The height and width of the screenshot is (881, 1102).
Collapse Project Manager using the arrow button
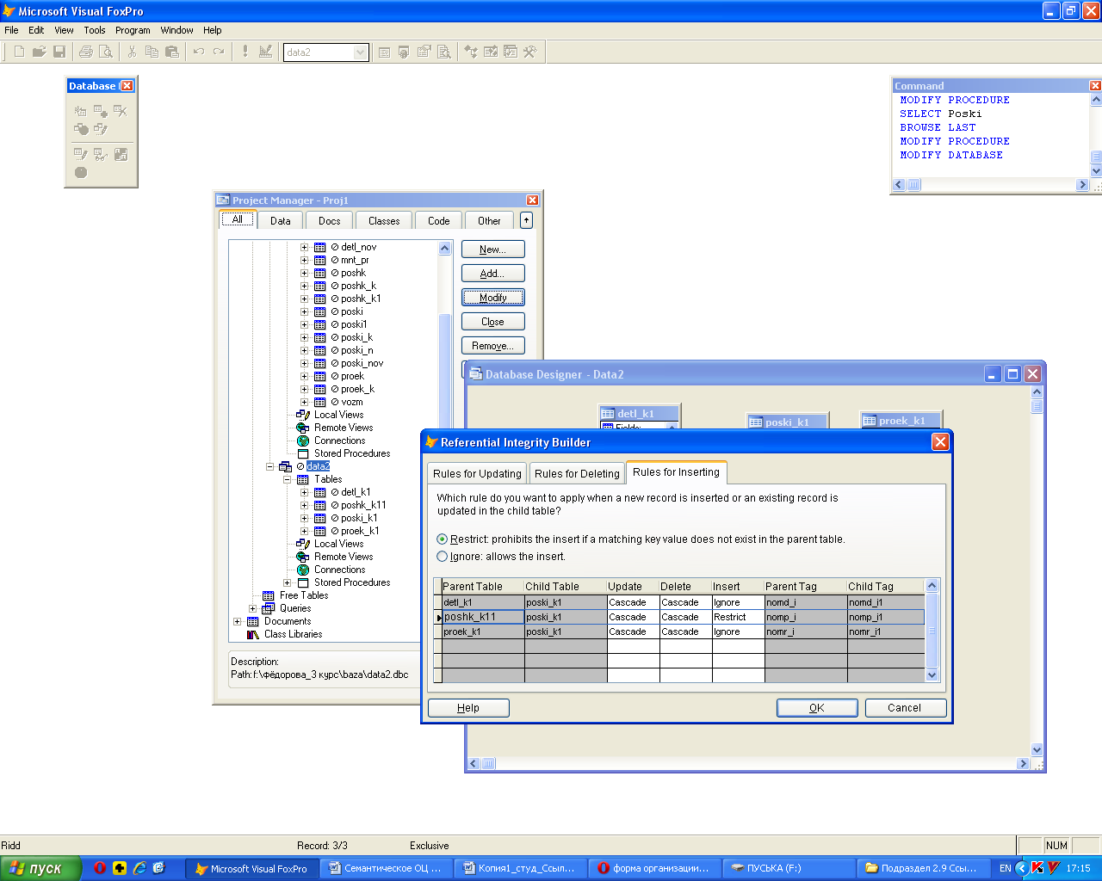(x=526, y=220)
